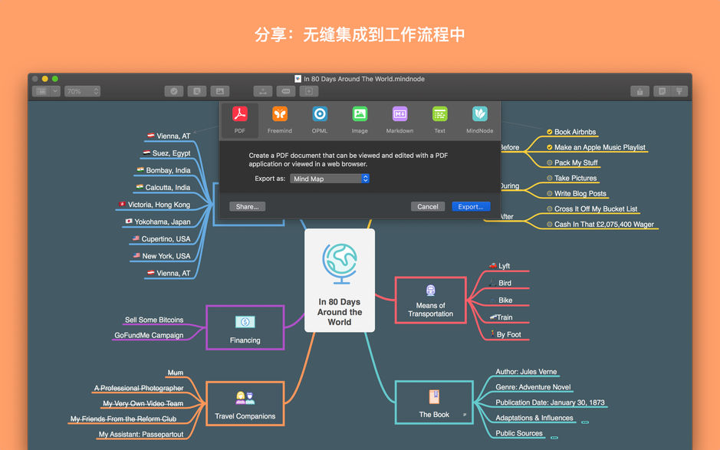Show the style inspector brush icon
The width and height of the screenshot is (720, 450).
click(679, 91)
